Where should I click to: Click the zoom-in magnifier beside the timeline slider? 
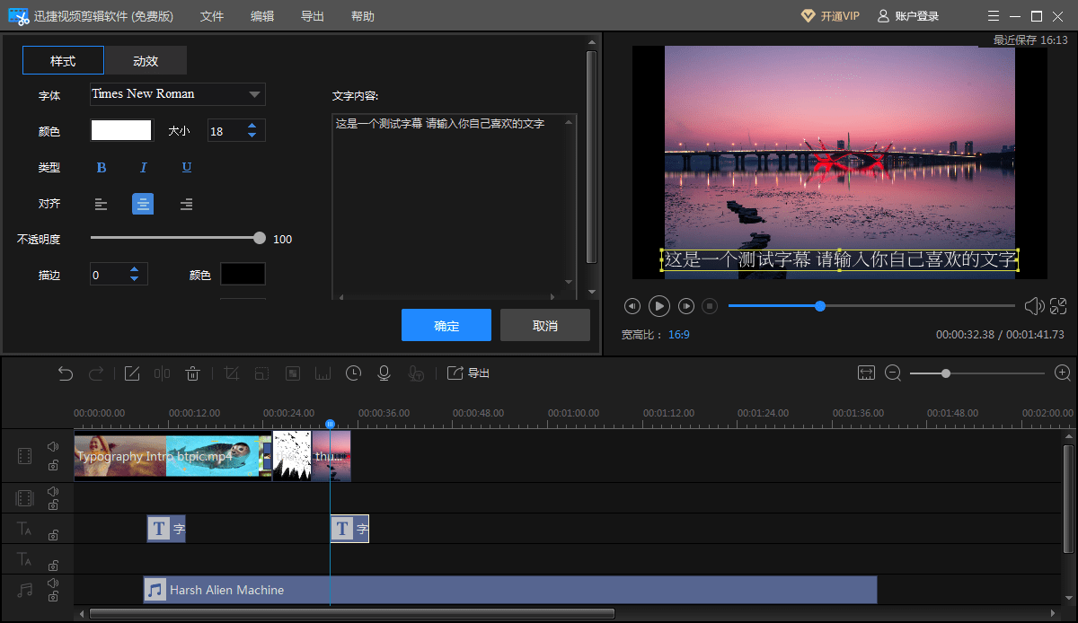click(1061, 373)
